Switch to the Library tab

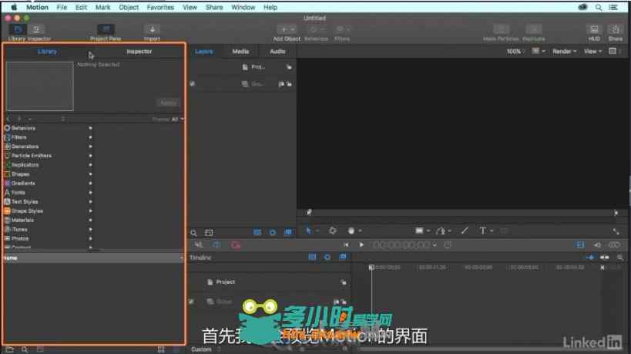coord(47,52)
